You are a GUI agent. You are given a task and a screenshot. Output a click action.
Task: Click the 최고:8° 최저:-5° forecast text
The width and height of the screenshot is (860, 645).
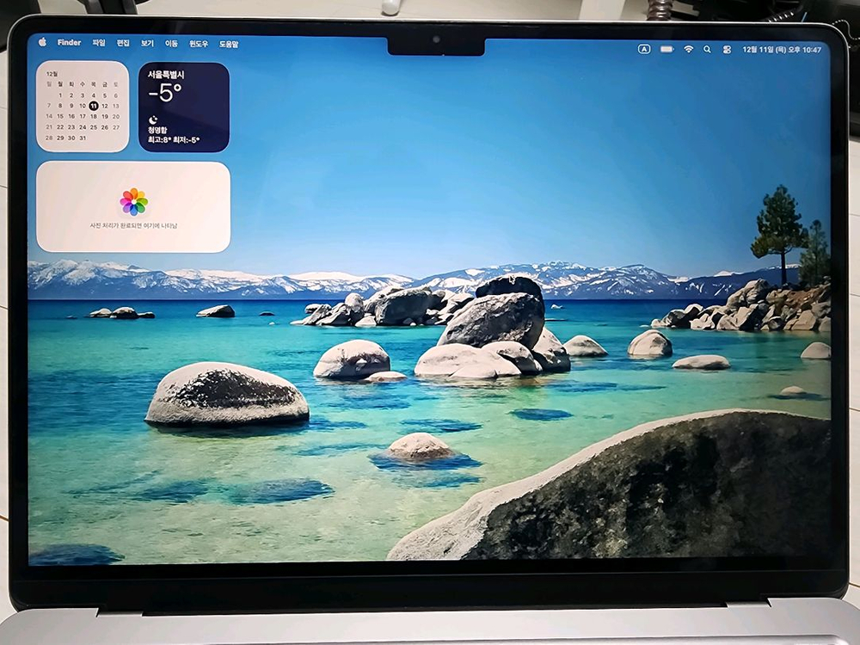174,140
